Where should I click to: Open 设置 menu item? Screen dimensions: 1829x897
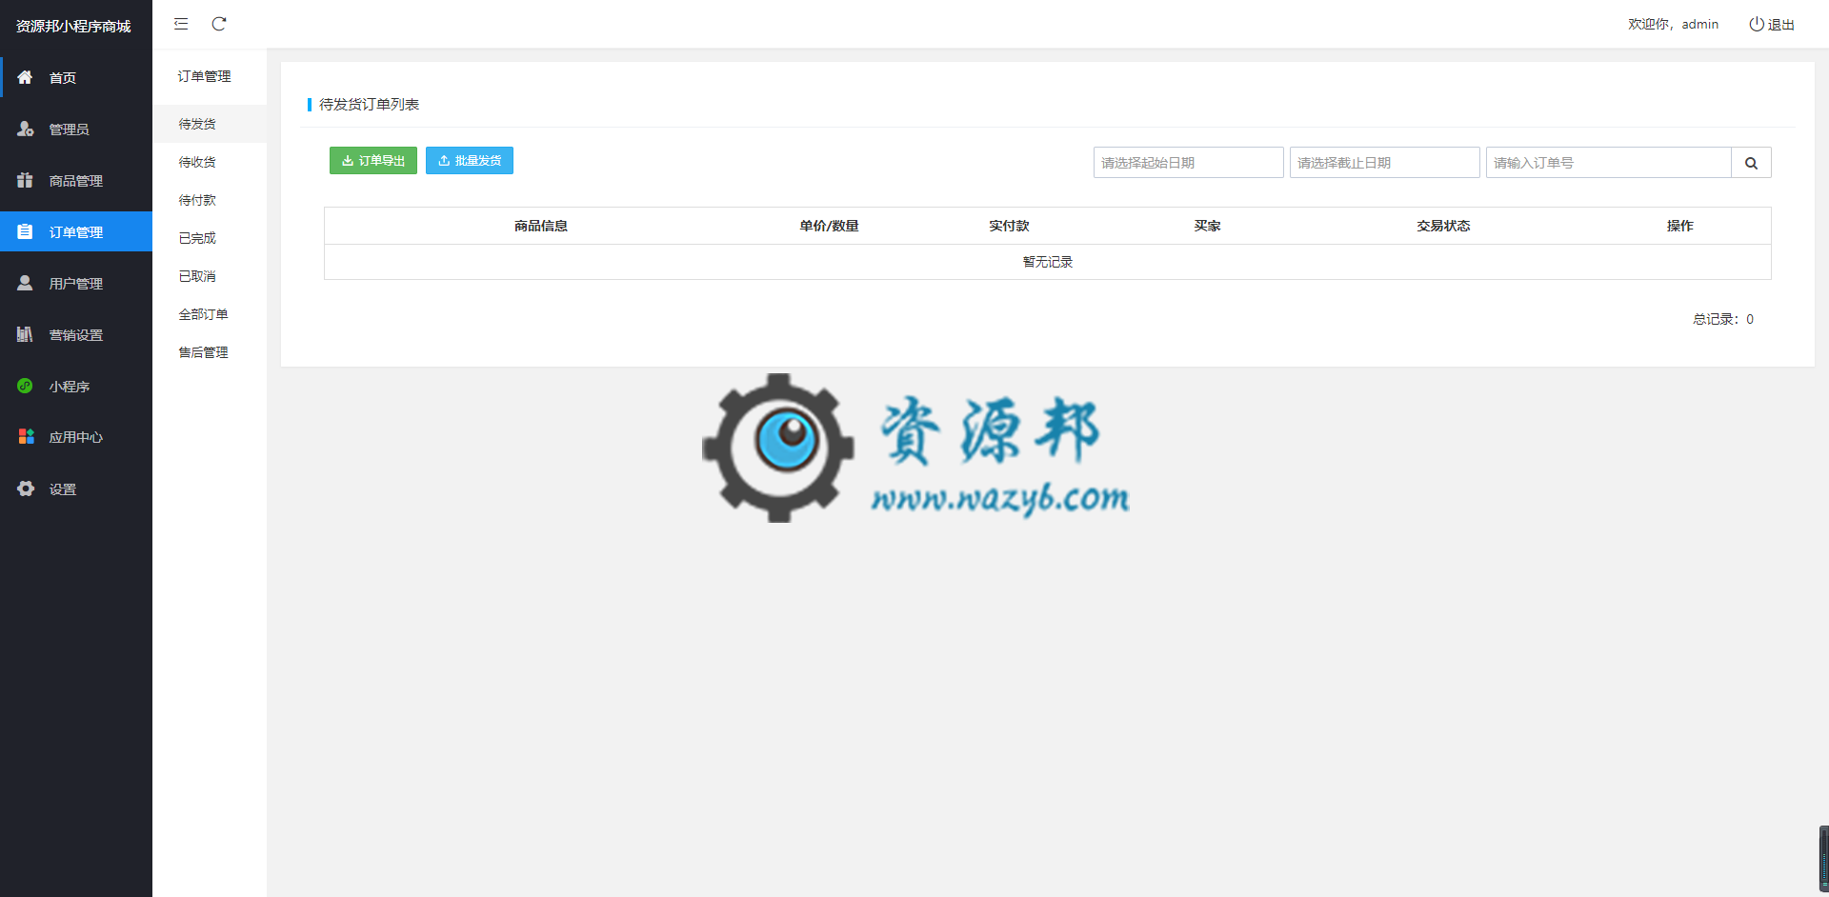[76, 488]
